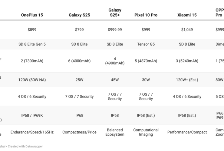224x151 pixels.
Task: Select the 120W (80W NA) charging cell
Action: [32, 80]
